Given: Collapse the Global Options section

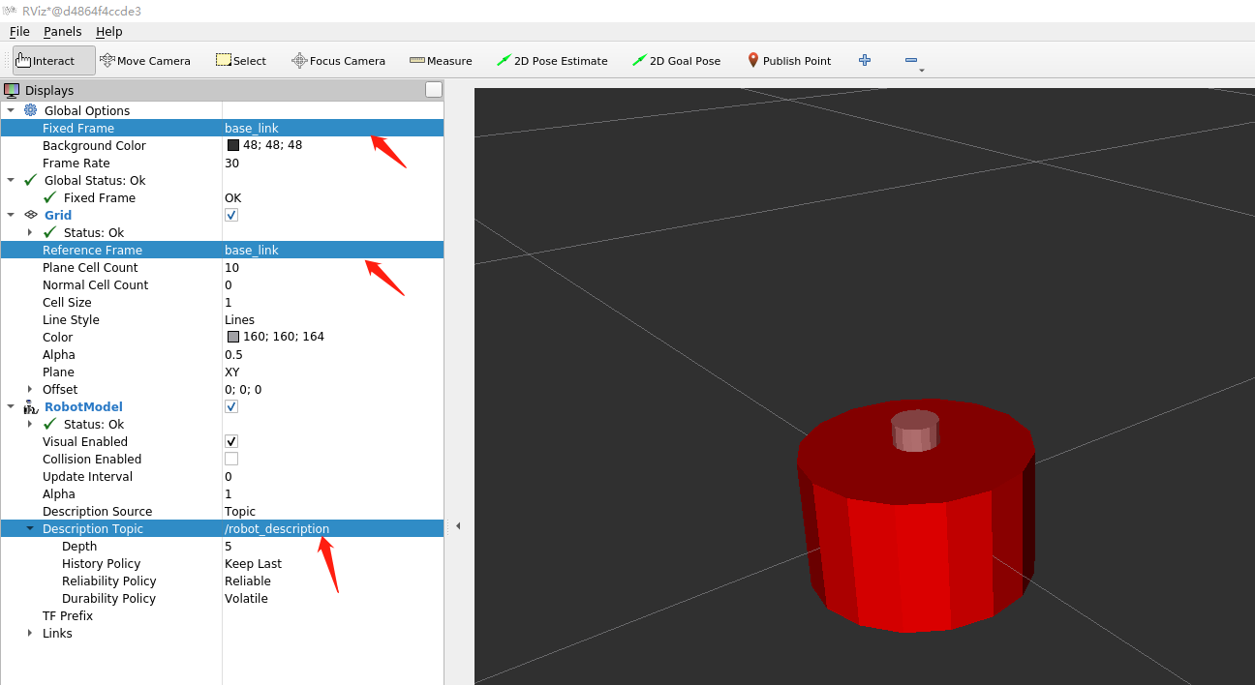Looking at the screenshot, I should point(11,111).
